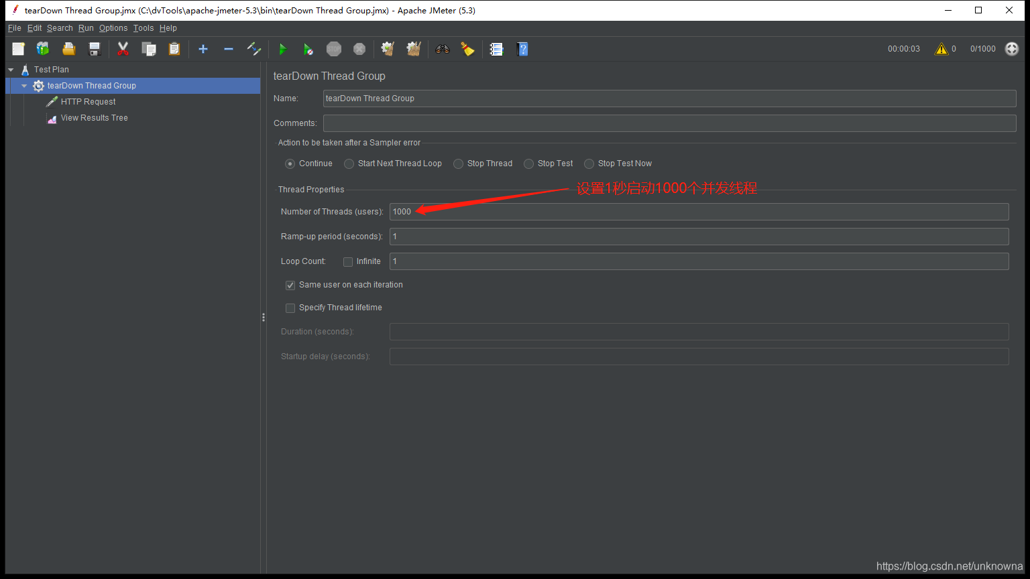Select HTTP Request in the tree
Image resolution: width=1030 pixels, height=579 pixels.
[x=89, y=102]
